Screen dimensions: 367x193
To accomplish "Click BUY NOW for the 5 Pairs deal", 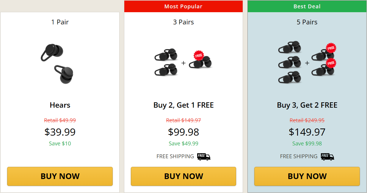I will point(307,176).
